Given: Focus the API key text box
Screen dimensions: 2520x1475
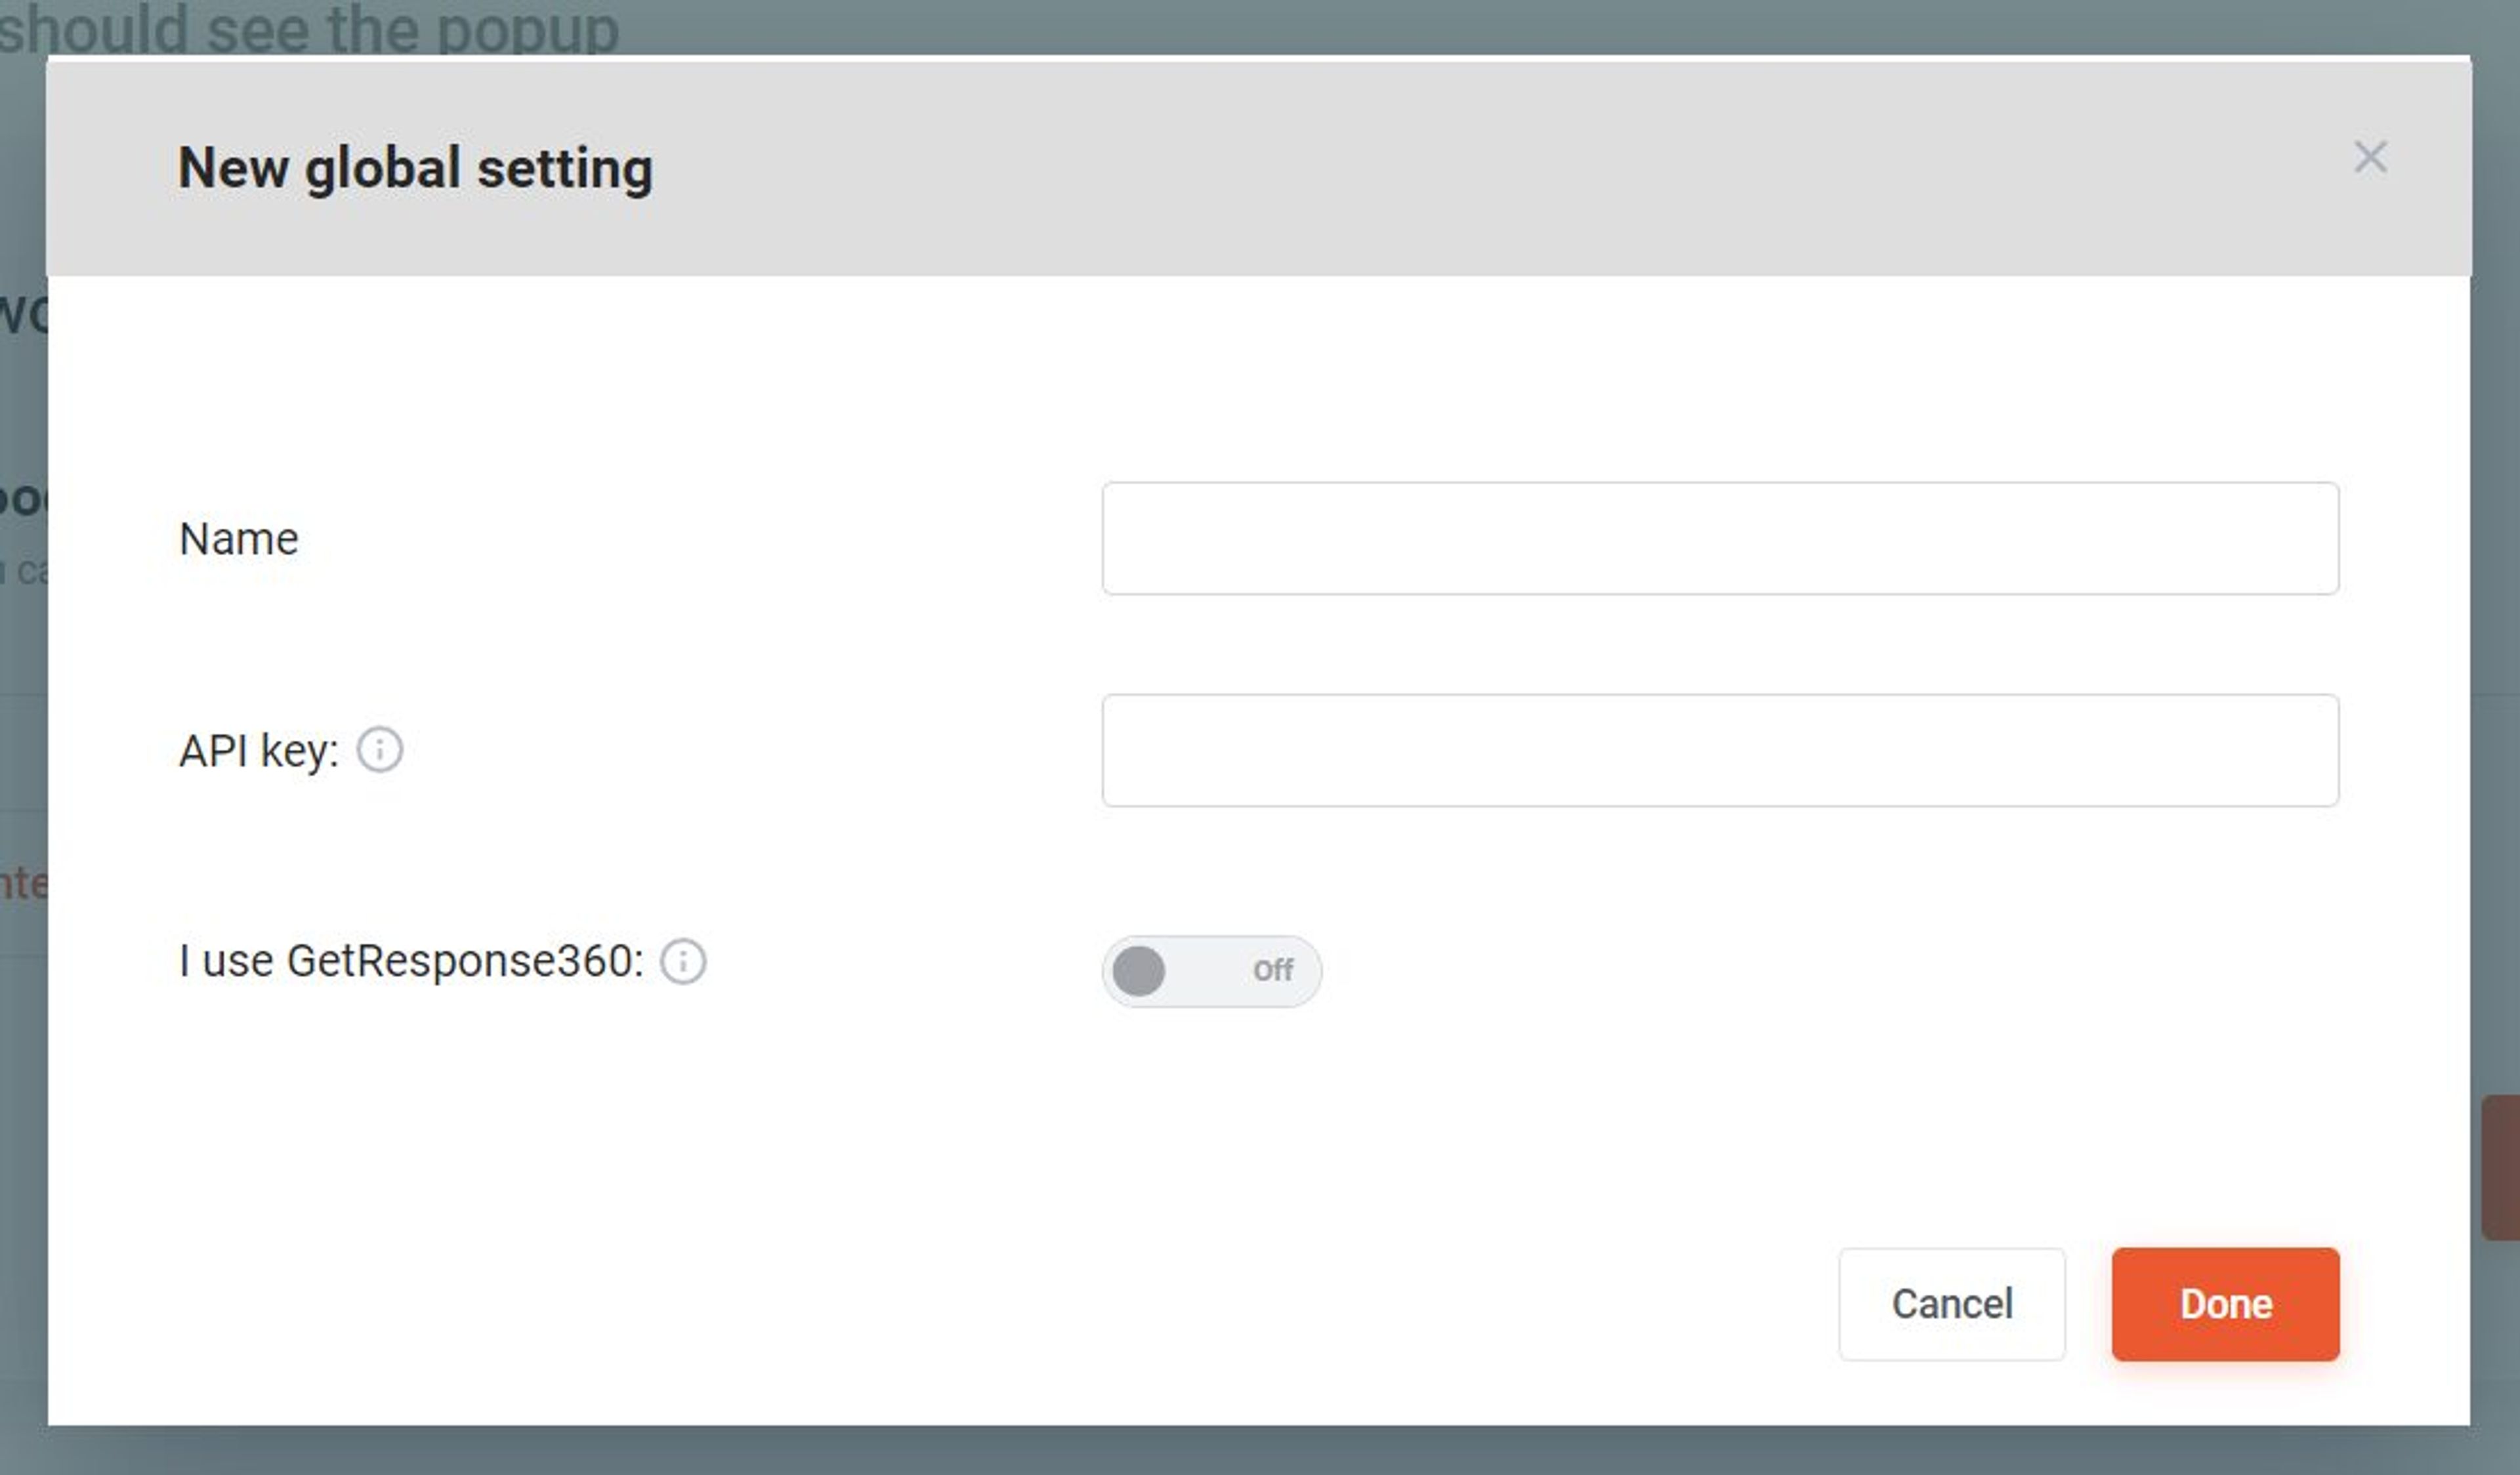Looking at the screenshot, I should click(x=1720, y=750).
